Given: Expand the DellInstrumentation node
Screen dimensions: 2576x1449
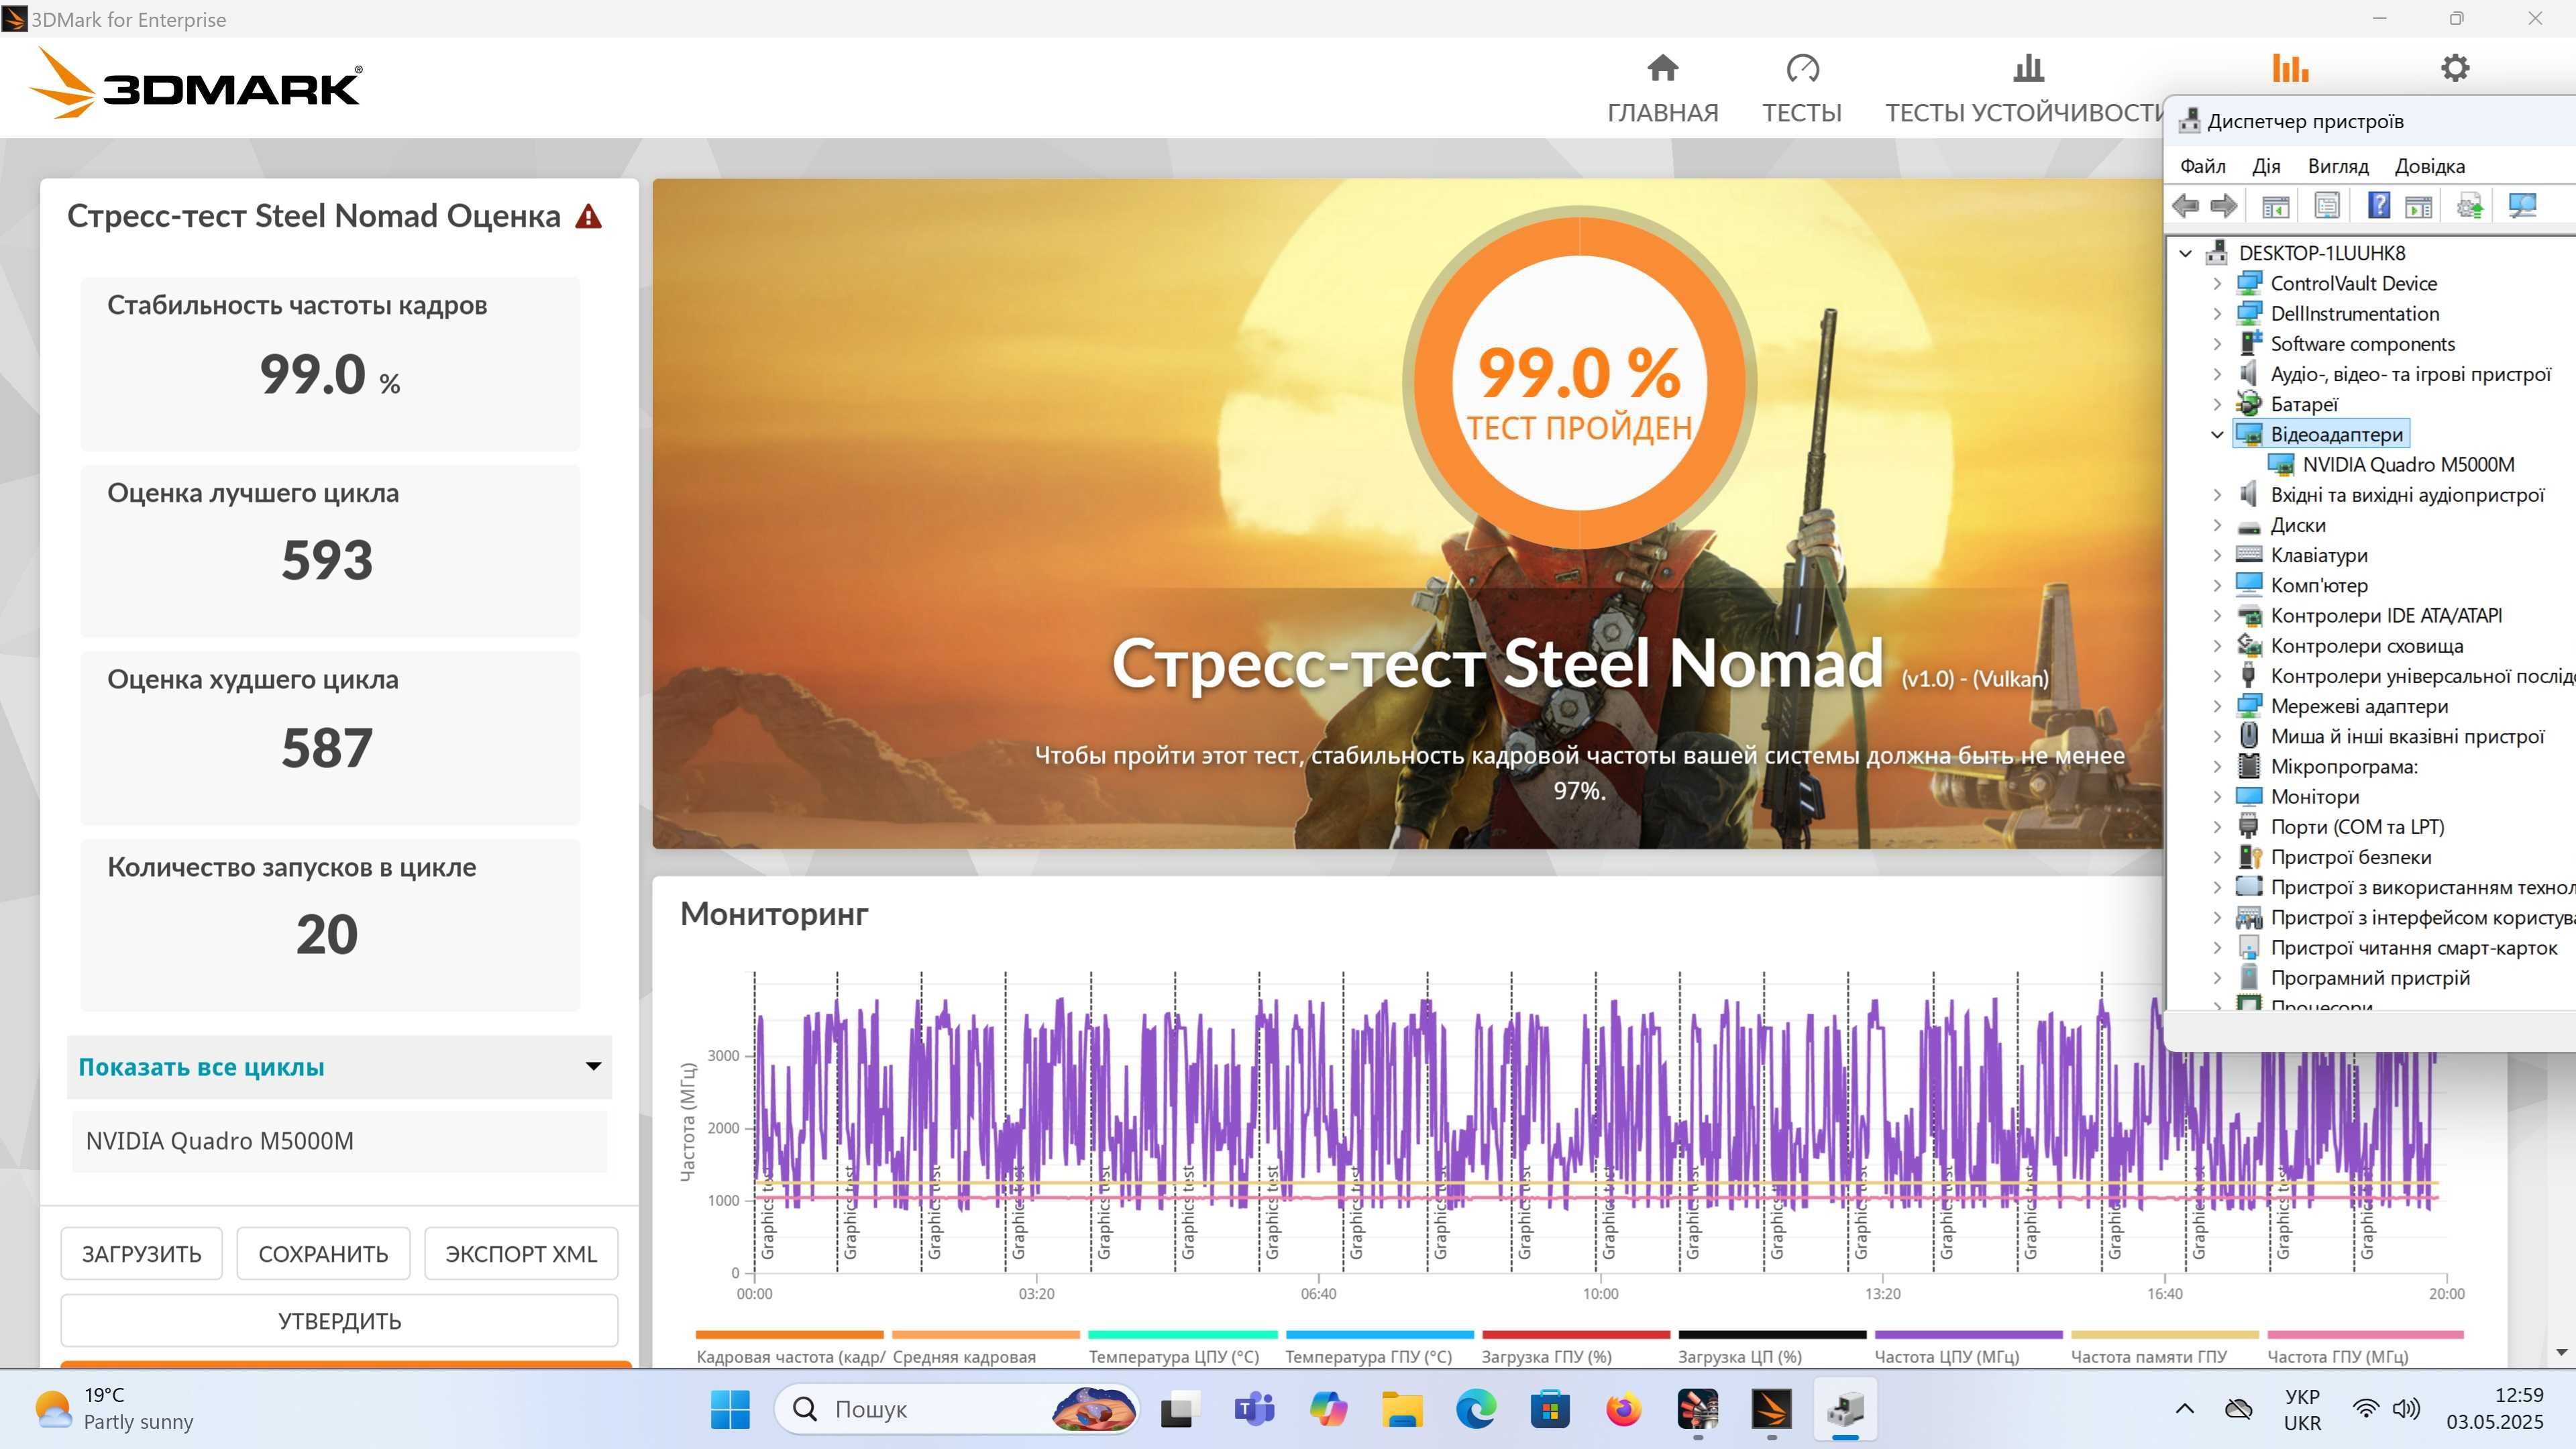Looking at the screenshot, I should click(x=2217, y=314).
